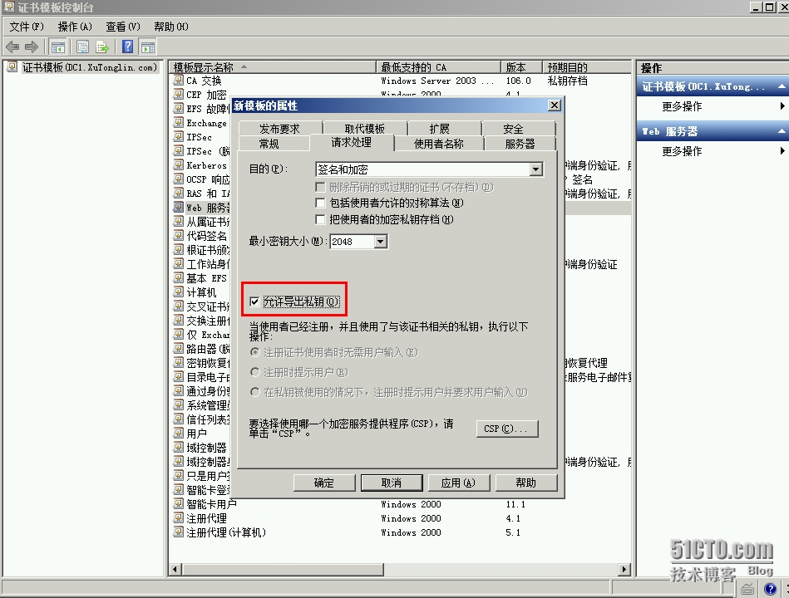Close the 新模板的属性 dialog
This screenshot has width=789, height=598.
pos(554,105)
